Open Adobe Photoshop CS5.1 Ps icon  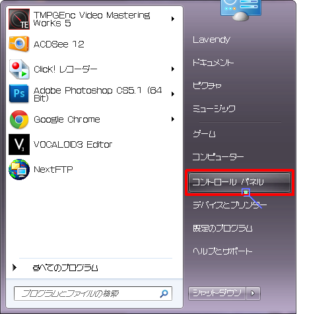click(19, 94)
